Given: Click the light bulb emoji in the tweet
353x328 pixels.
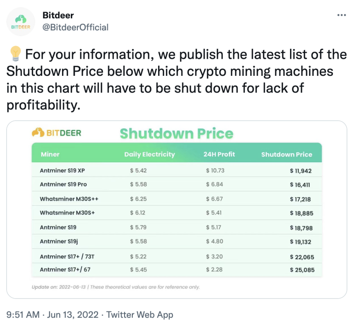Looking at the screenshot, I should 15,54.
